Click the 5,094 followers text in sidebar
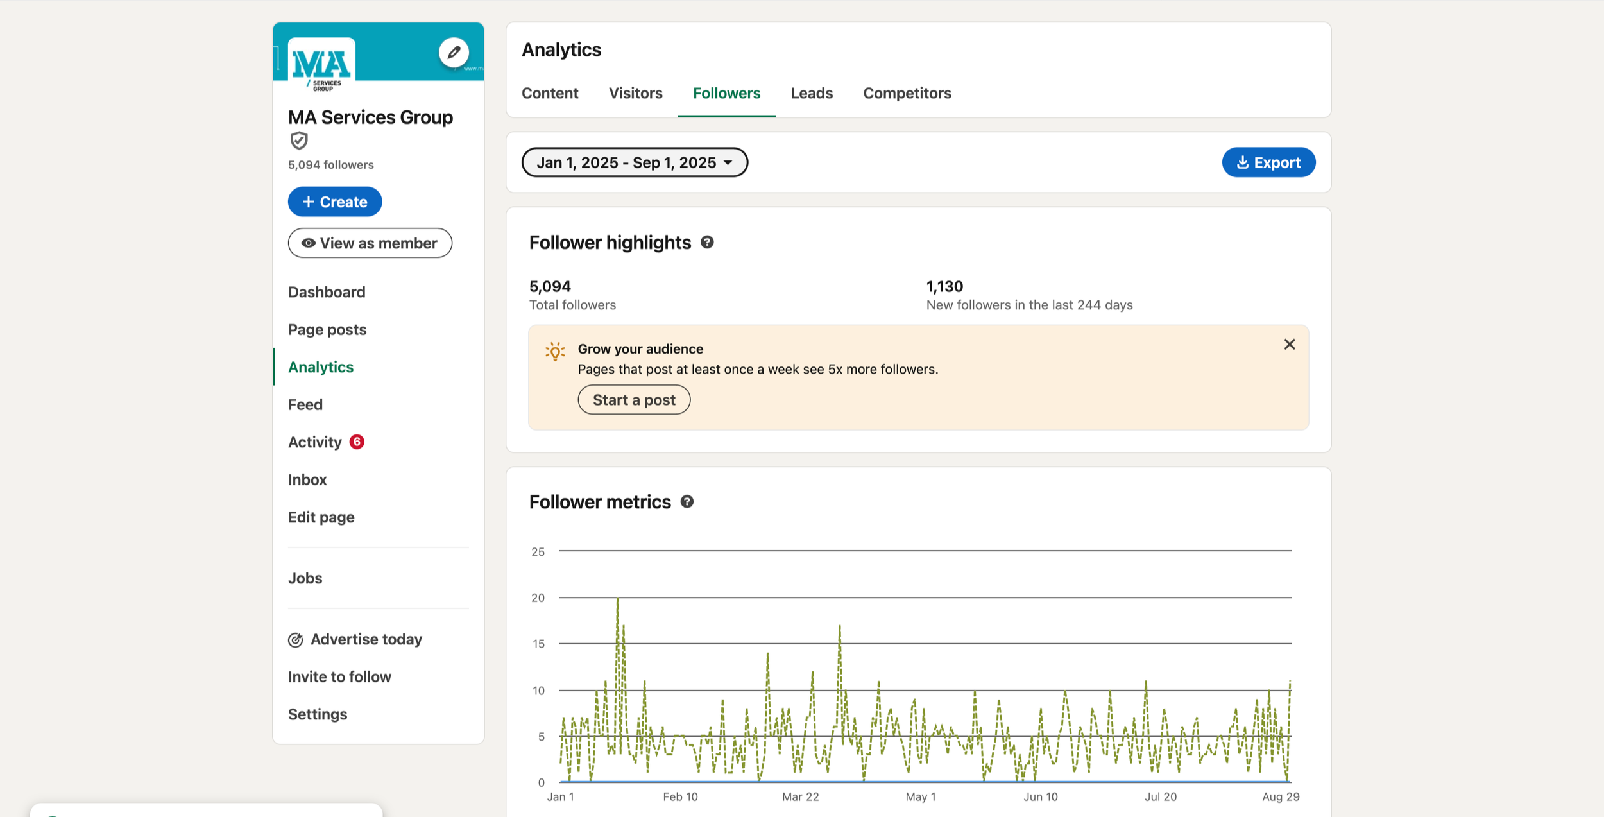The width and height of the screenshot is (1604, 817). coord(331,165)
